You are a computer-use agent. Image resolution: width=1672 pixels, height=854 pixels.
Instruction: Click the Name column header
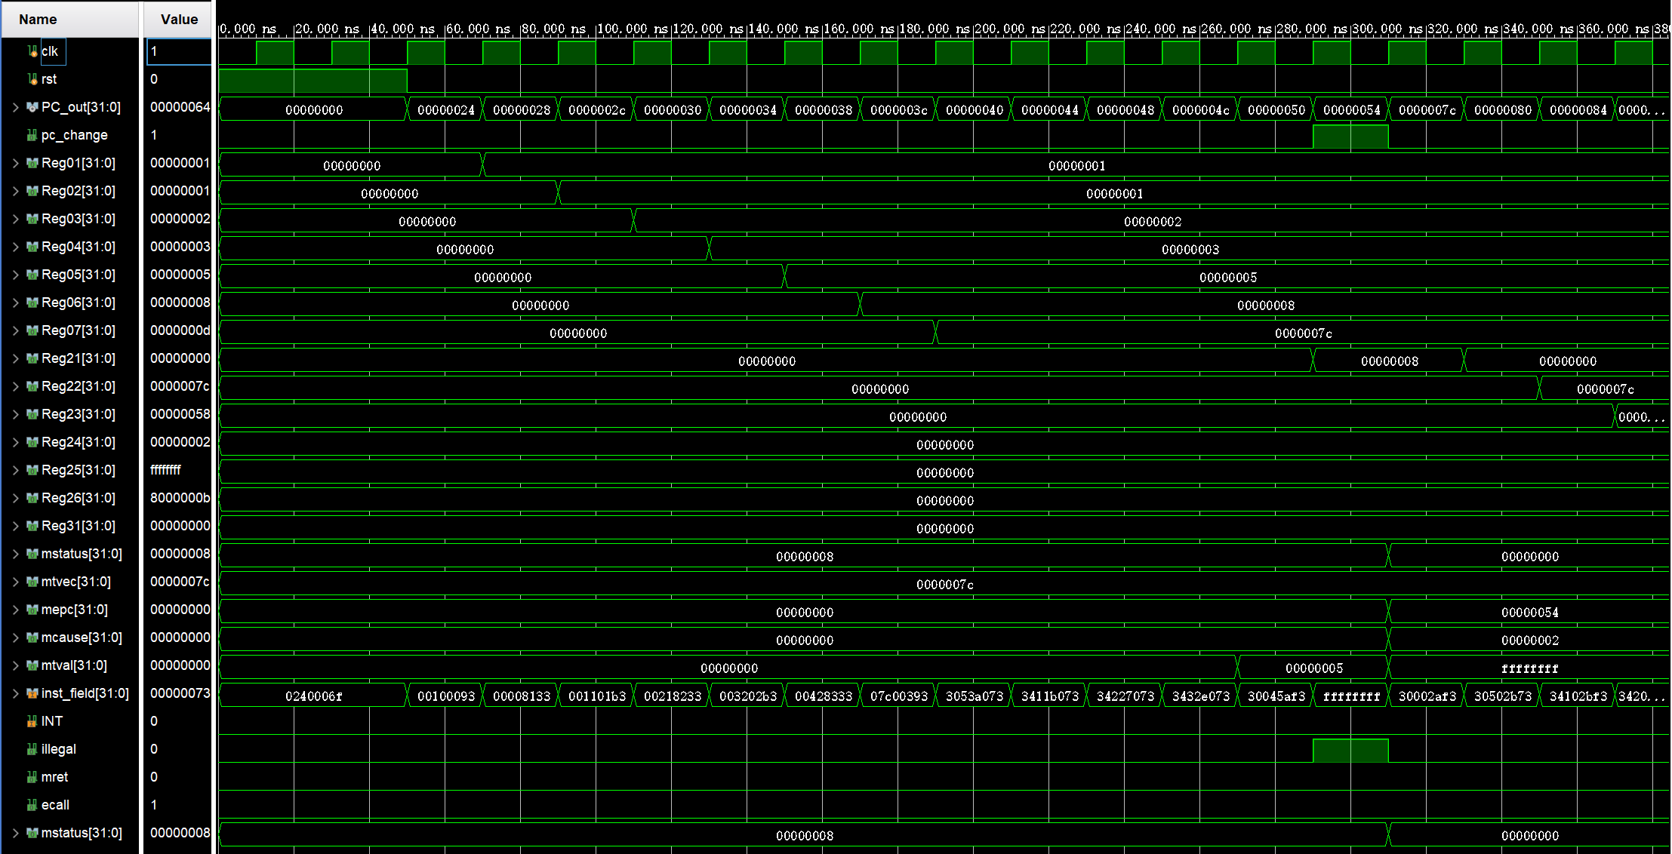[38, 20]
